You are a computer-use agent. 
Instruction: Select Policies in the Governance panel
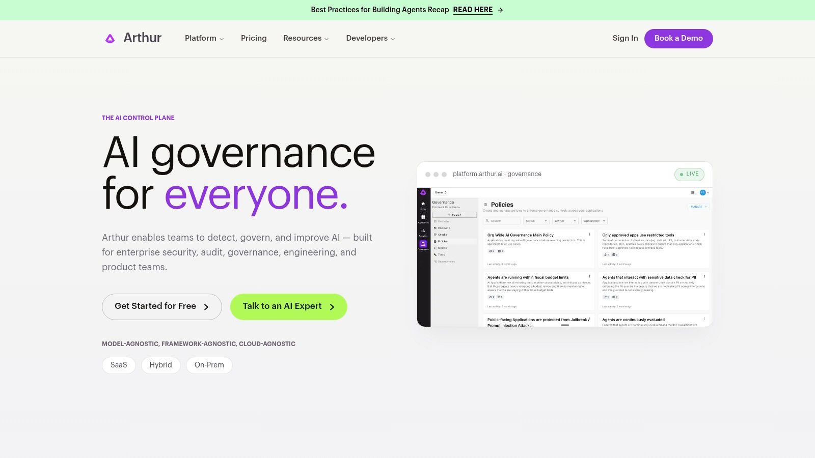(x=454, y=241)
